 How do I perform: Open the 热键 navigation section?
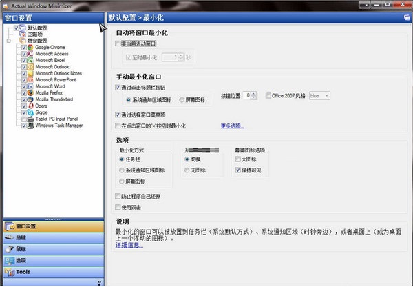coord(54,237)
